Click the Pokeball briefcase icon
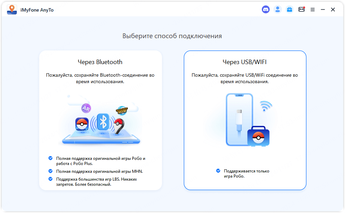 [258, 136]
